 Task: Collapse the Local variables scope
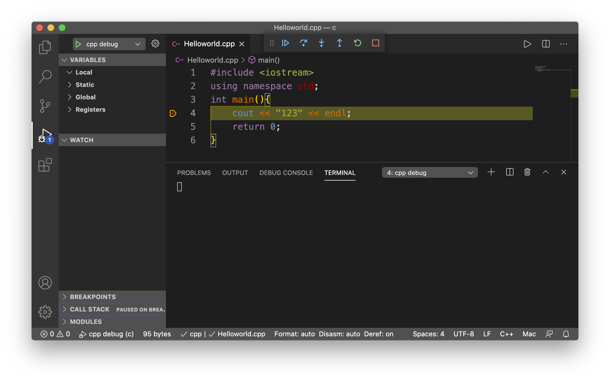tap(112, 72)
